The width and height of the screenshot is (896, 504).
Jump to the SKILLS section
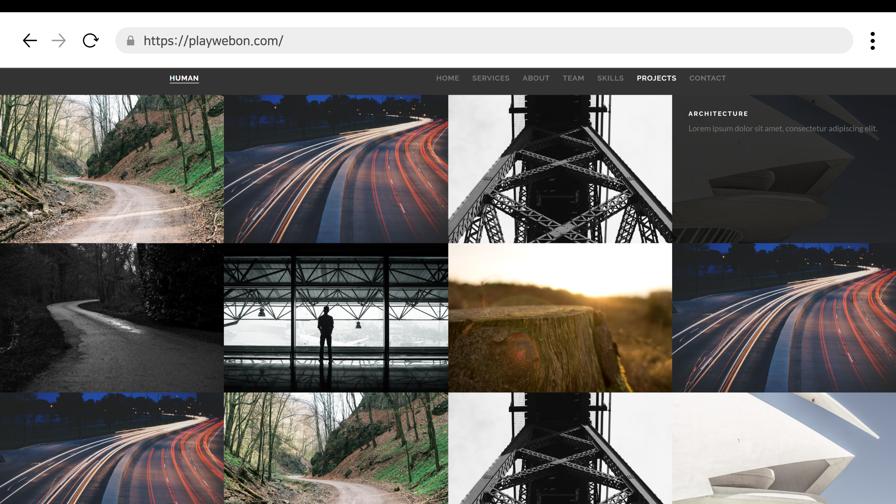pyautogui.click(x=610, y=78)
